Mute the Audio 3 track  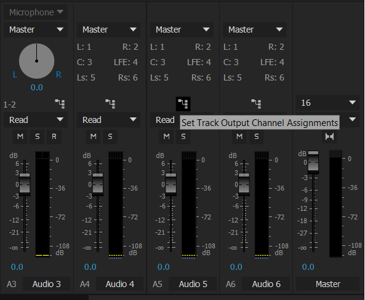(20, 136)
